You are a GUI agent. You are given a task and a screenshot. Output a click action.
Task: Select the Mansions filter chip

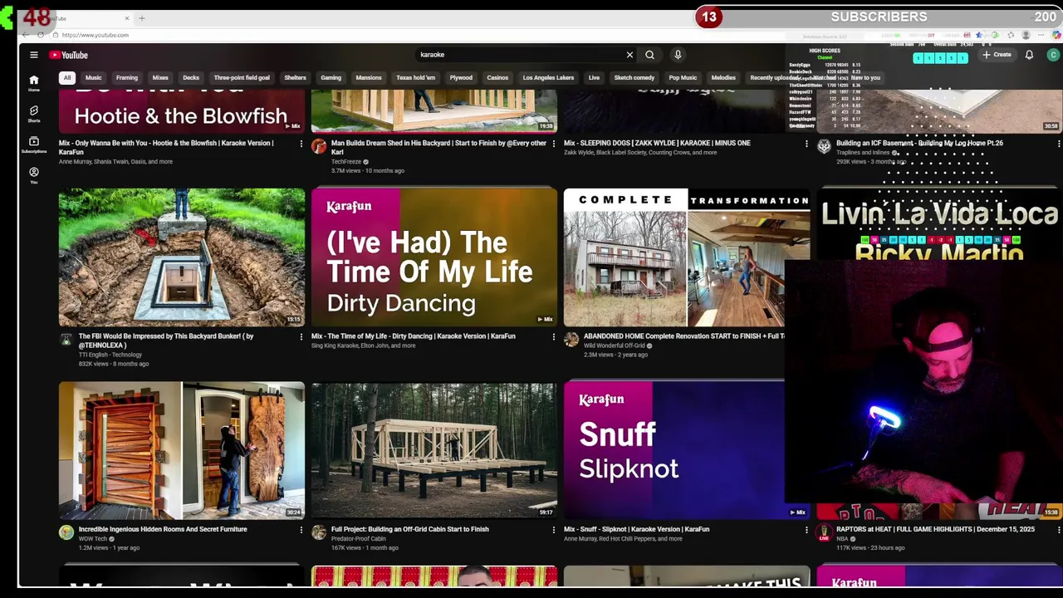click(369, 78)
